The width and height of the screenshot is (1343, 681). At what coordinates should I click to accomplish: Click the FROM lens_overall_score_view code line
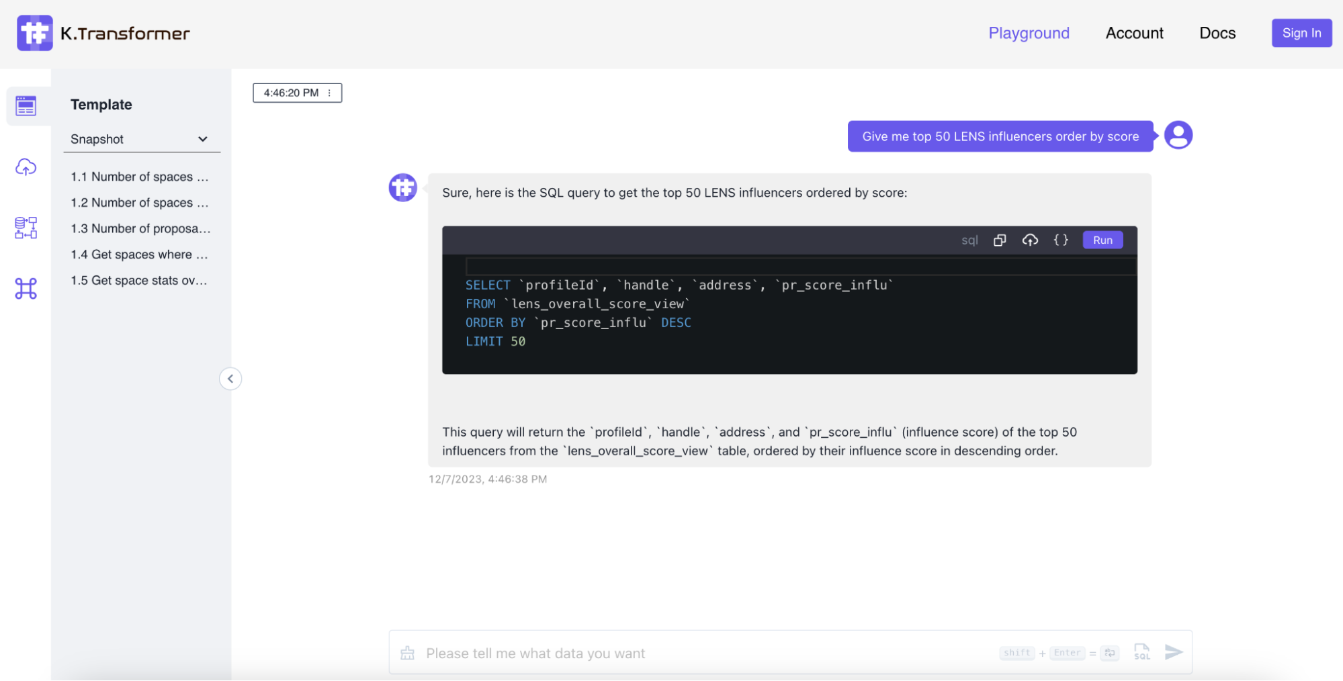pyautogui.click(x=577, y=304)
